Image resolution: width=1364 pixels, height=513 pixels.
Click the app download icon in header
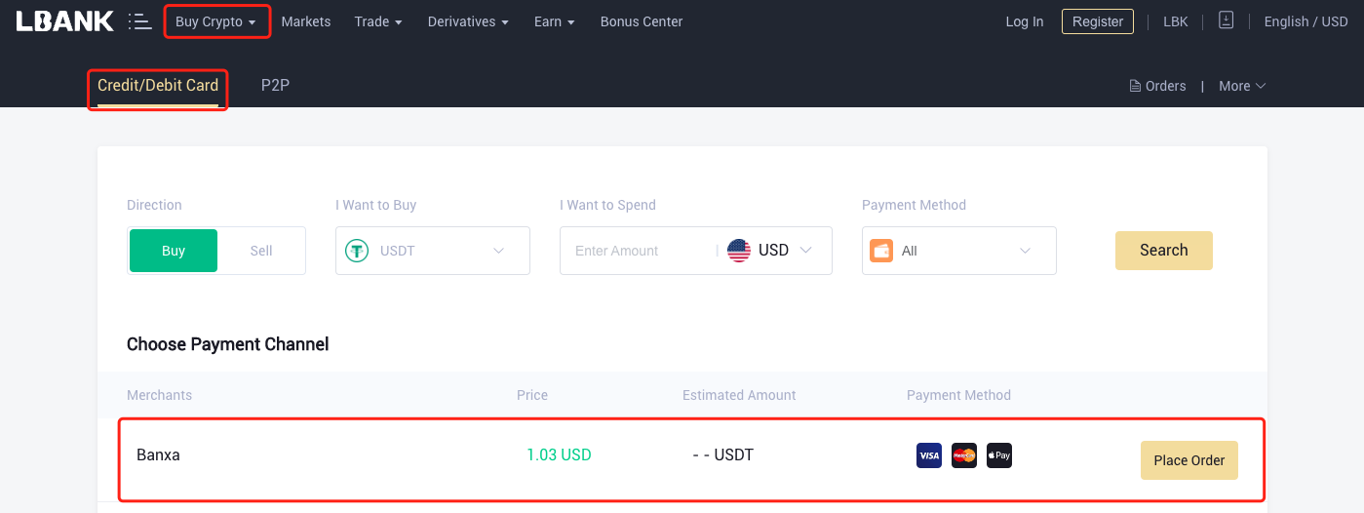click(1226, 20)
